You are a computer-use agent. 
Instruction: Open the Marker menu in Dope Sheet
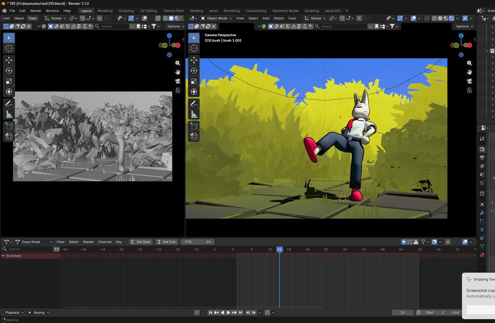tap(88, 242)
